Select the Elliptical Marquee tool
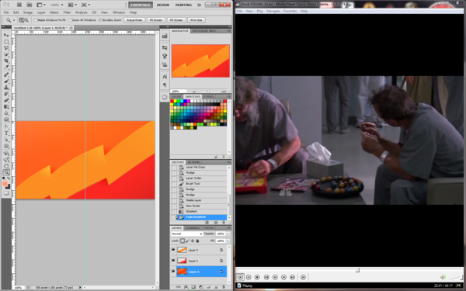Image resolution: width=466 pixels, height=291 pixels. coord(6,42)
